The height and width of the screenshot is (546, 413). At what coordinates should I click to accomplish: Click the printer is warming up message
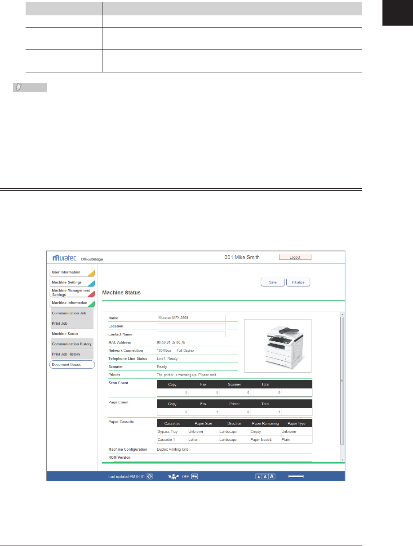187,374
